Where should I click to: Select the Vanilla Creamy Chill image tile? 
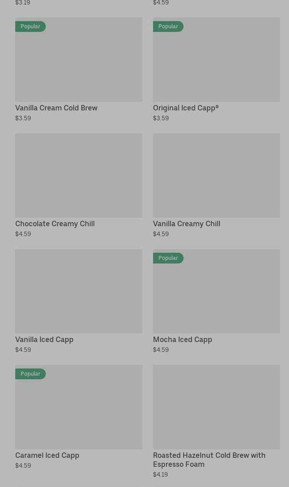click(x=216, y=175)
